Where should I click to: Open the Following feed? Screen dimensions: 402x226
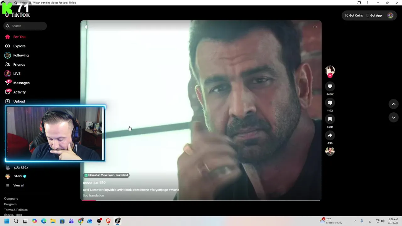tap(17, 55)
